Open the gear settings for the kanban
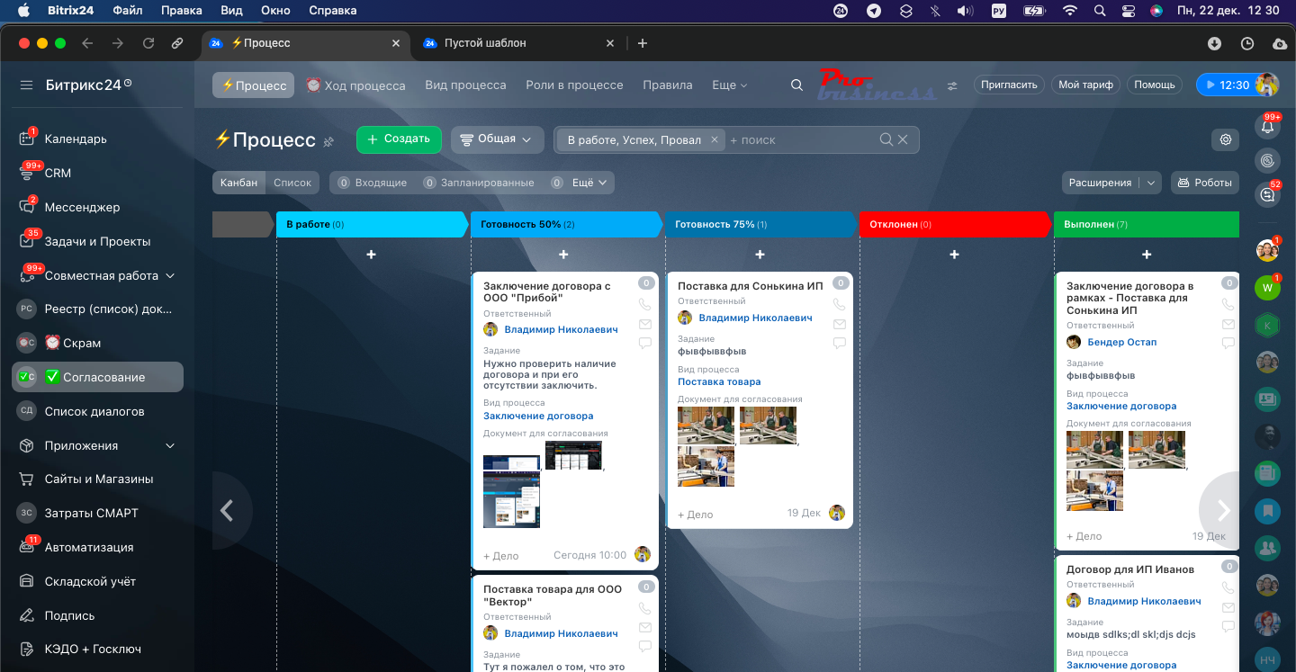 1225,139
